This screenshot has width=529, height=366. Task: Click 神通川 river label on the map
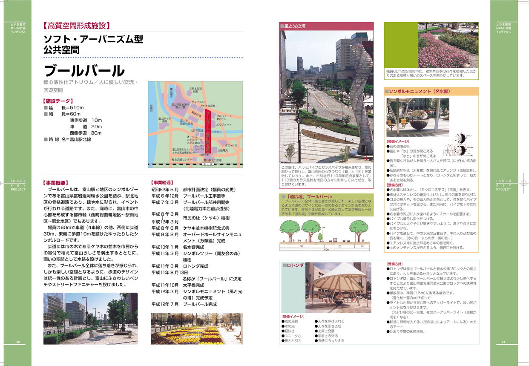tap(151, 108)
